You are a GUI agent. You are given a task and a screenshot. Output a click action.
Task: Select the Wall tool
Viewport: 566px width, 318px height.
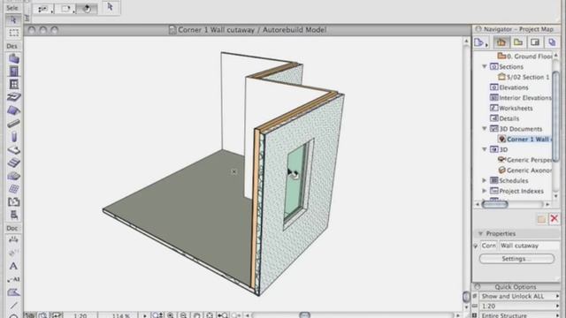(13, 58)
